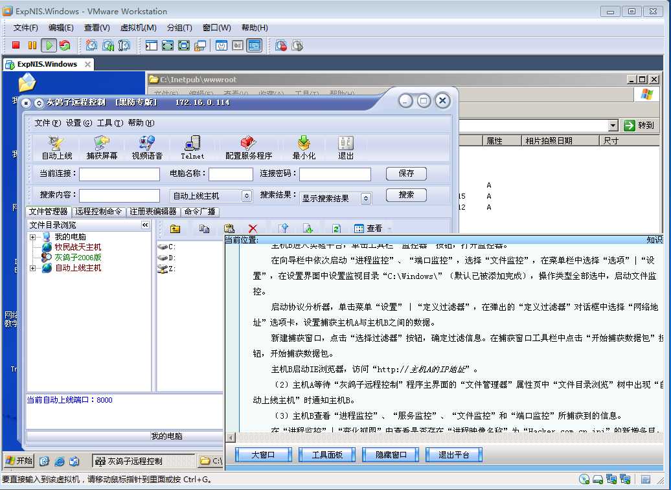Click the Revert to Snapshot icon

coord(108,45)
